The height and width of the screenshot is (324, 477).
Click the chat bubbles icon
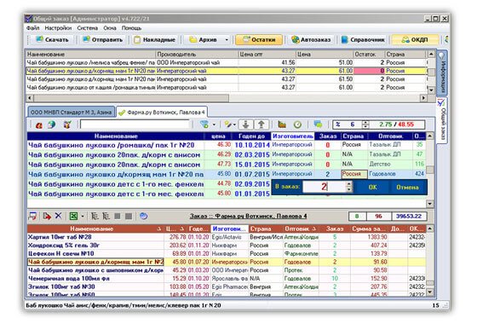click(318, 124)
